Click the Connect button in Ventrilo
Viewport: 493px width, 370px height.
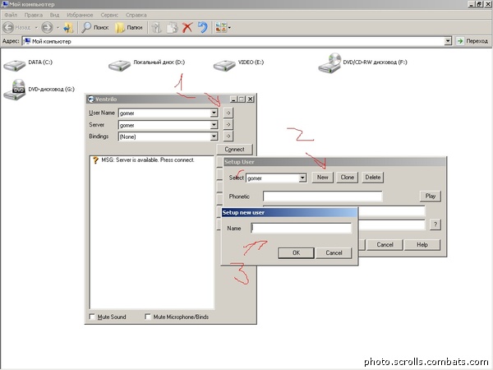(x=234, y=149)
